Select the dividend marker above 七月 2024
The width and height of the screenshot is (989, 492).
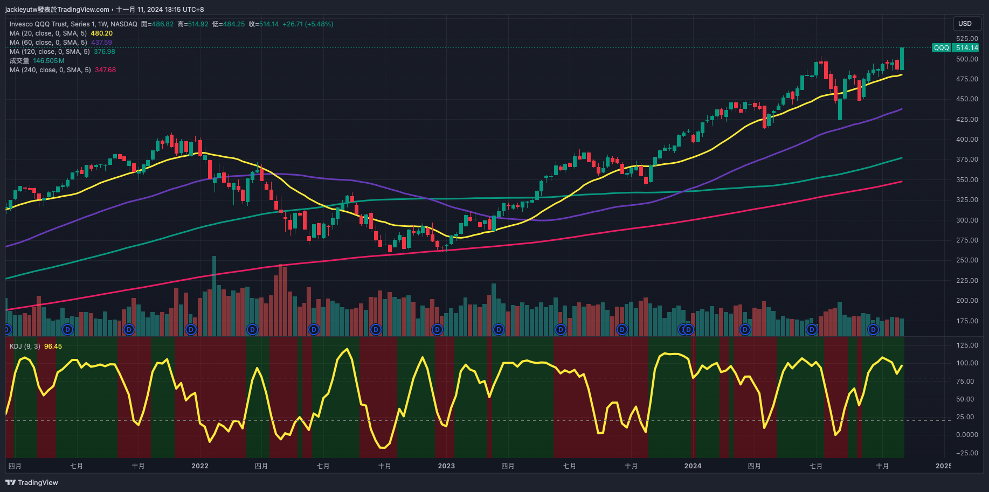812,329
